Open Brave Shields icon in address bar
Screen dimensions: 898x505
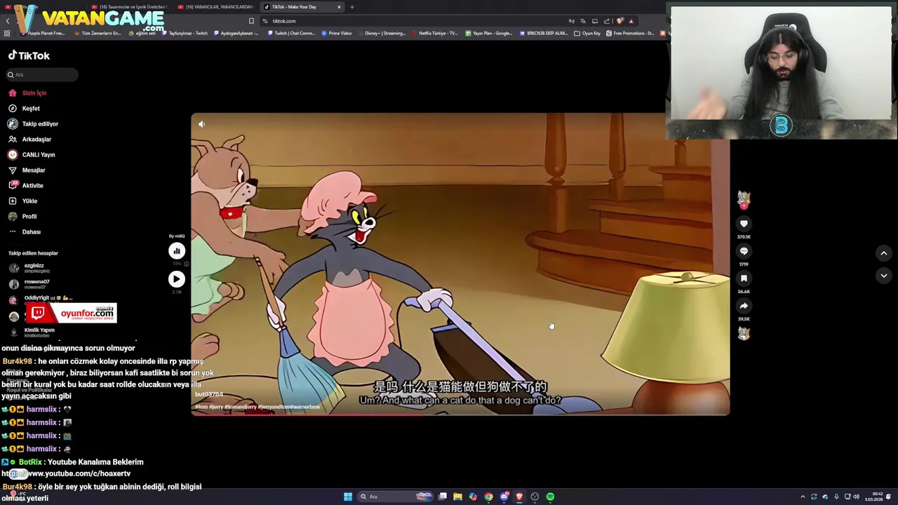click(619, 21)
